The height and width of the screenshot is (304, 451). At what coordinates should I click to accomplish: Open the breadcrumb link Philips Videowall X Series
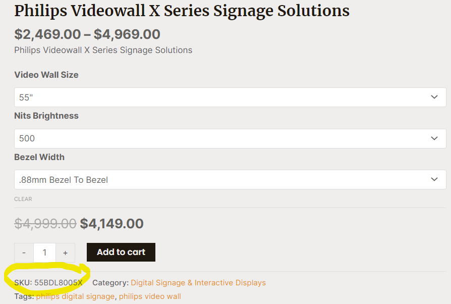[102, 50]
